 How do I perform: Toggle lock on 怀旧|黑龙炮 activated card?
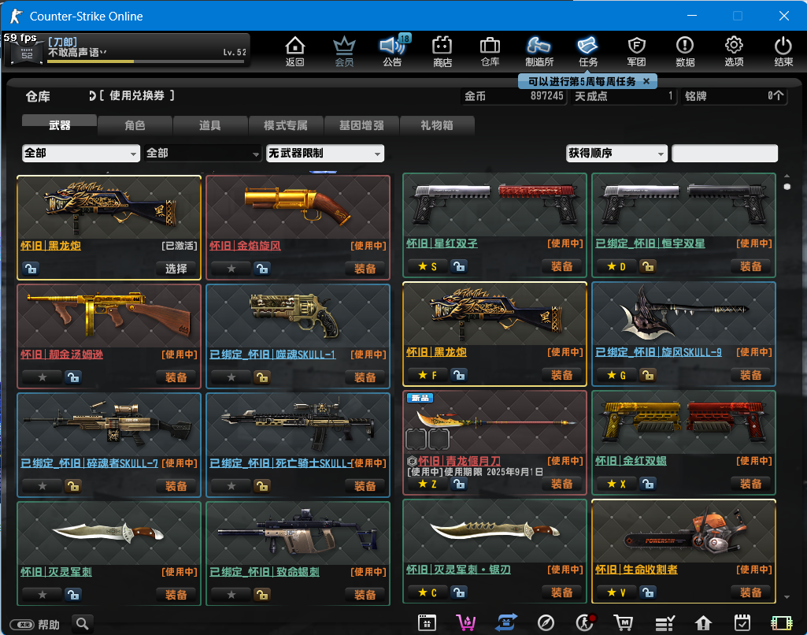pos(31,269)
